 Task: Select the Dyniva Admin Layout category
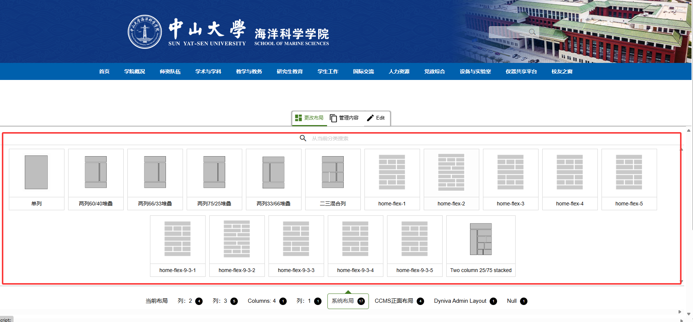(465, 301)
